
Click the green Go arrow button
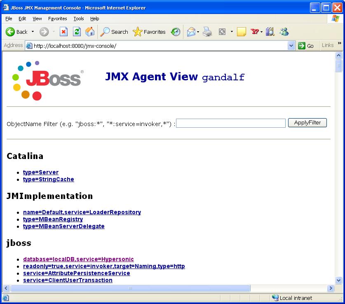click(306, 46)
